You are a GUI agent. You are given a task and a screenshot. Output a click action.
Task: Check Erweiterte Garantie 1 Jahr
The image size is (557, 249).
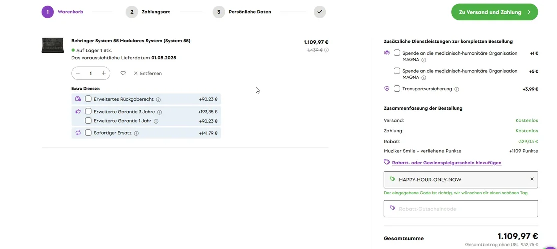click(88, 121)
